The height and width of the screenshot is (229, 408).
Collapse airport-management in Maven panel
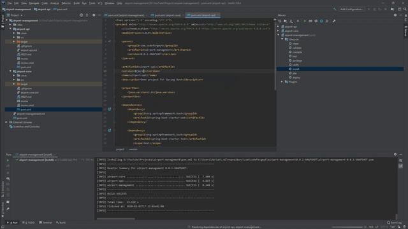(278, 35)
